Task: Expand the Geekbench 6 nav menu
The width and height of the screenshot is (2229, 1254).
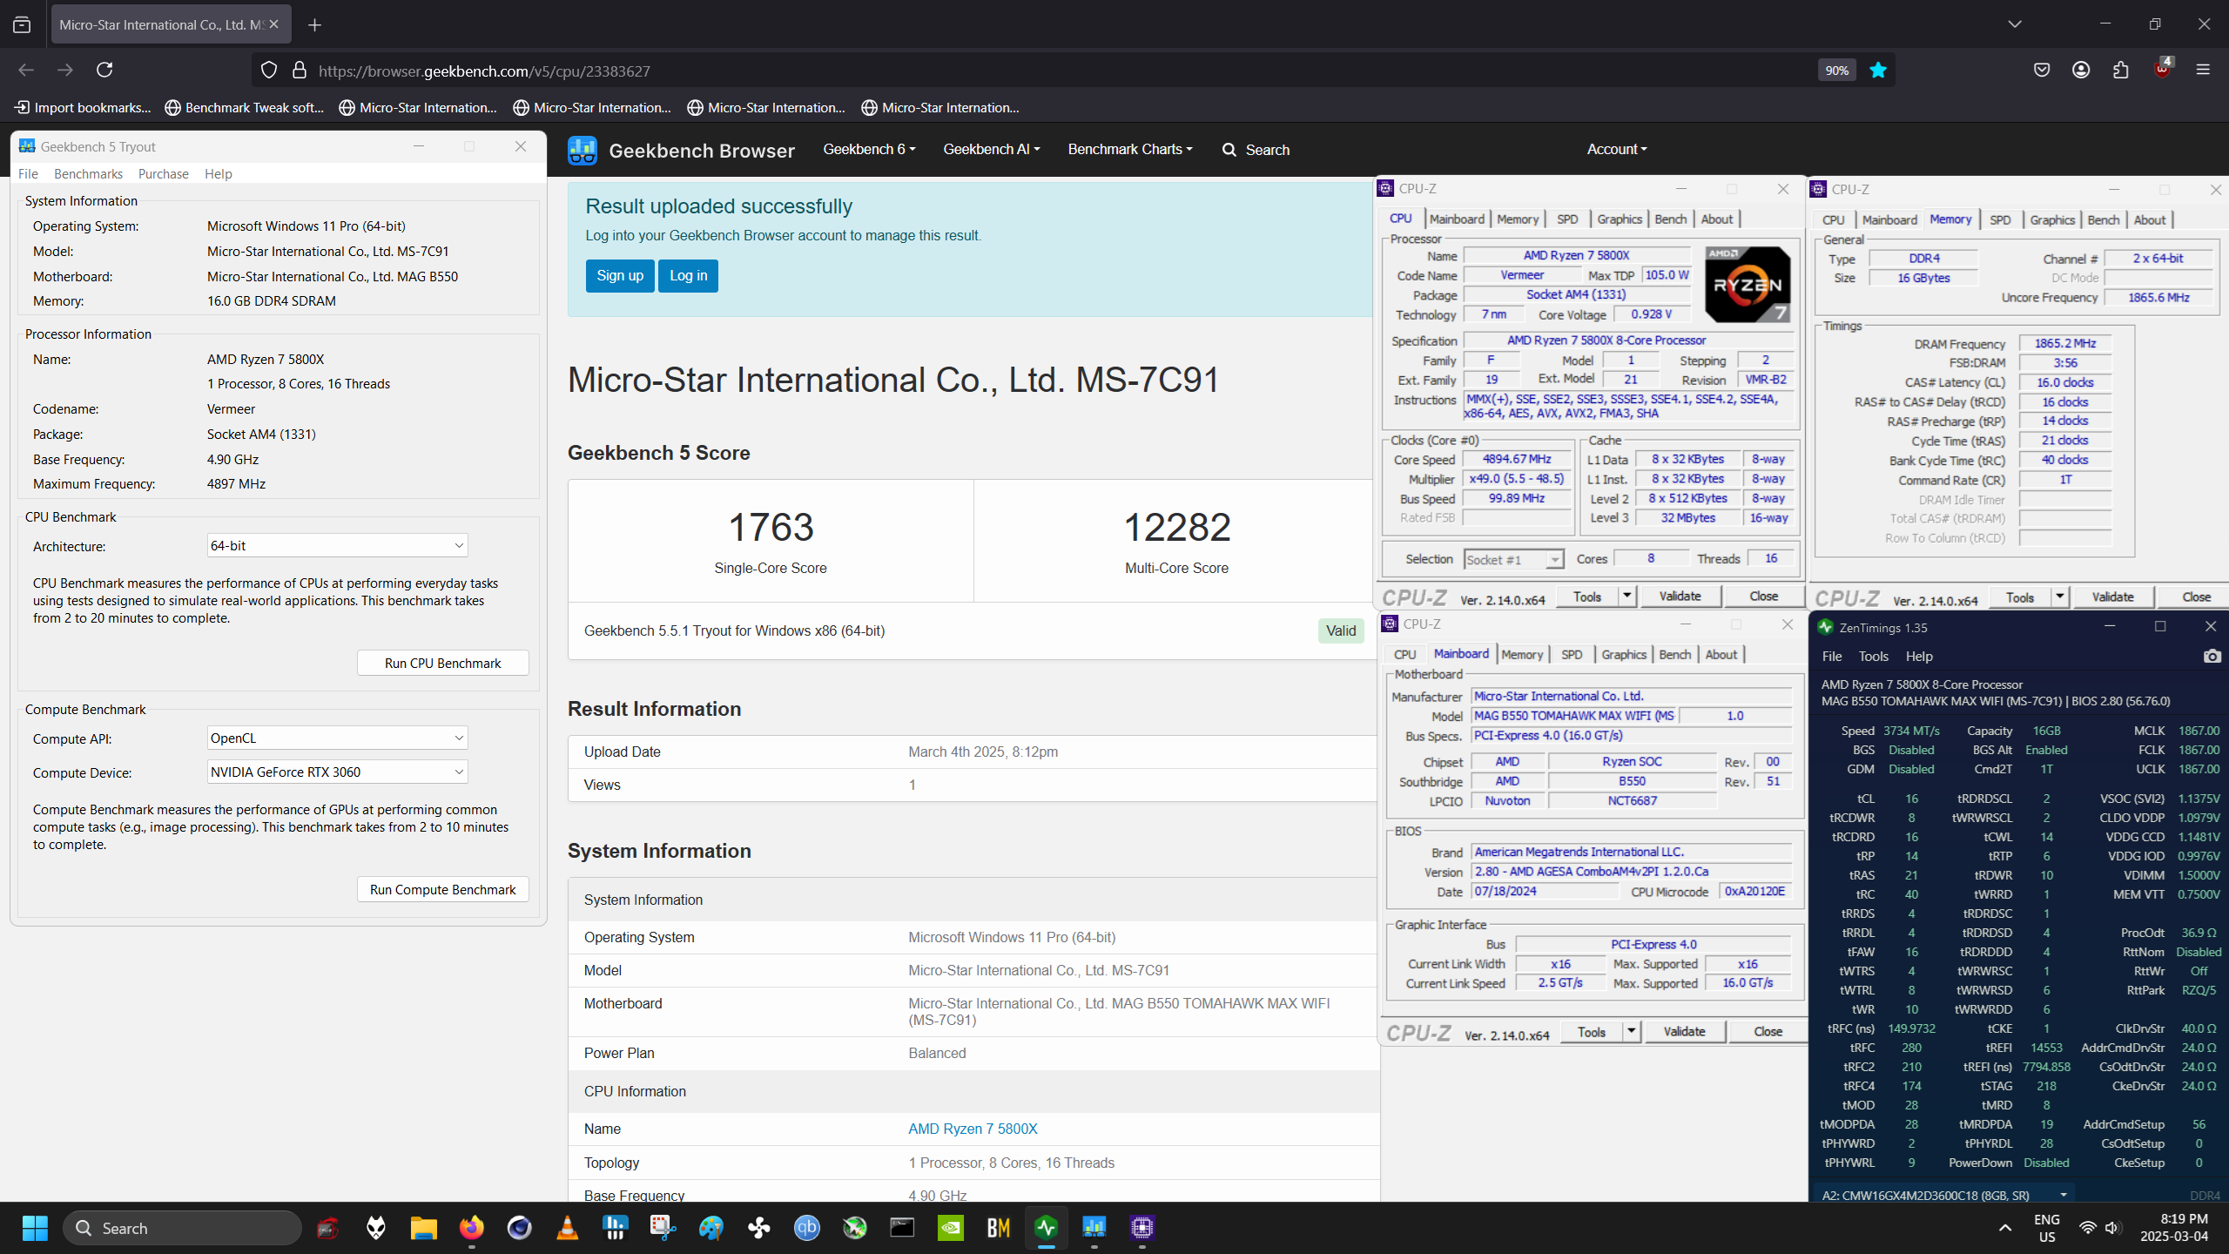Action: (x=869, y=149)
